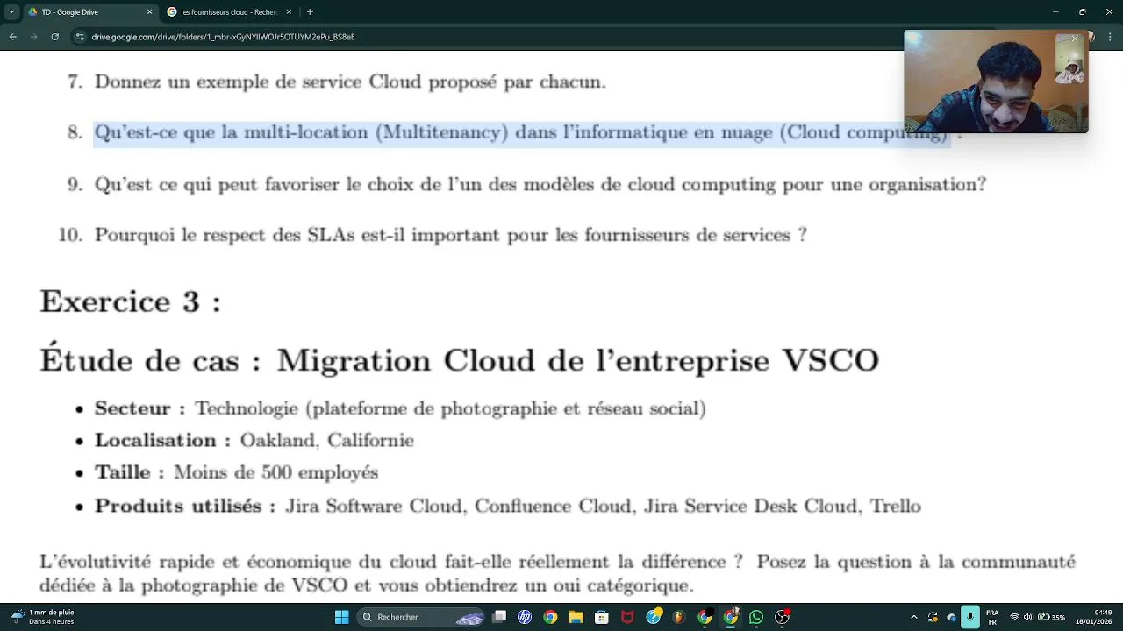Screen dimensions: 1123x631
Task: Close the les fournisseurs cloud tab
Action: 289,12
